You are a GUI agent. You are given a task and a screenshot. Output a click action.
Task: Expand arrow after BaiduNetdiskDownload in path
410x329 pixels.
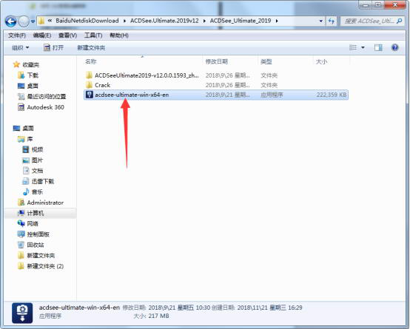click(x=124, y=21)
